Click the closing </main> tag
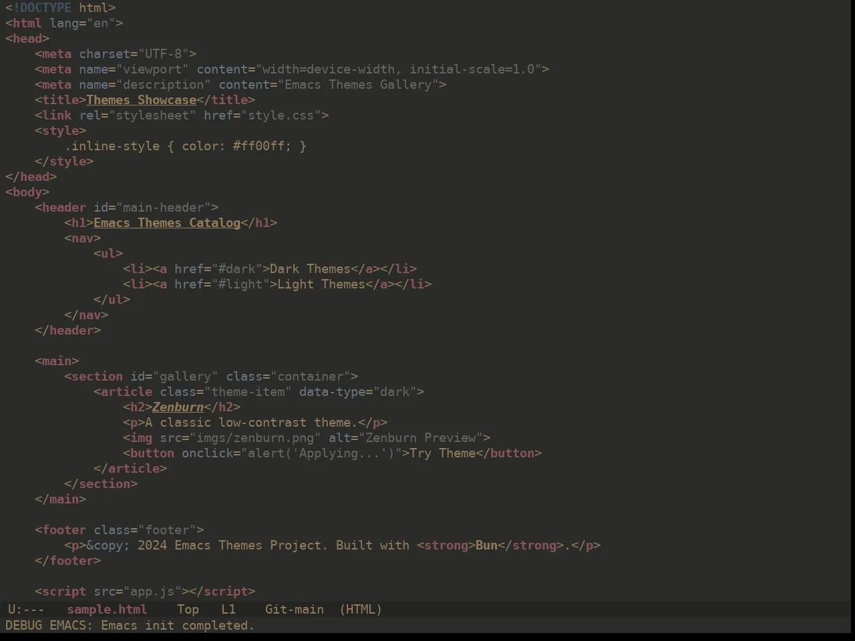855x641 pixels. pyautogui.click(x=61, y=499)
